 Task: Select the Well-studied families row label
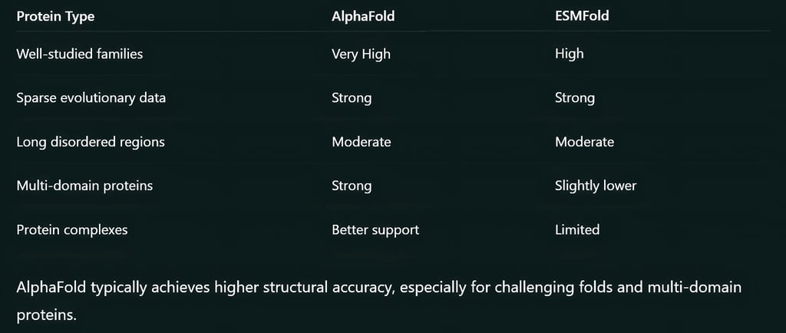[79, 54]
